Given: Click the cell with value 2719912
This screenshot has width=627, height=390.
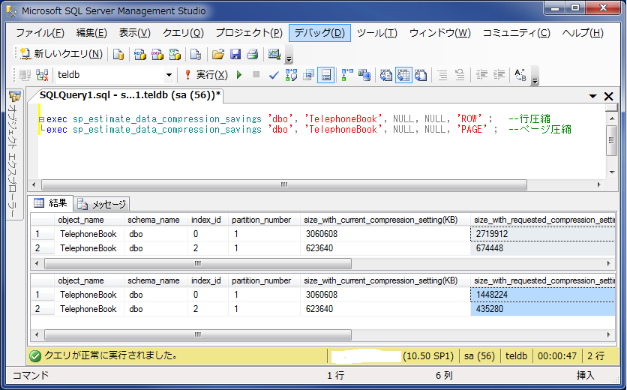Looking at the screenshot, I should (x=543, y=234).
